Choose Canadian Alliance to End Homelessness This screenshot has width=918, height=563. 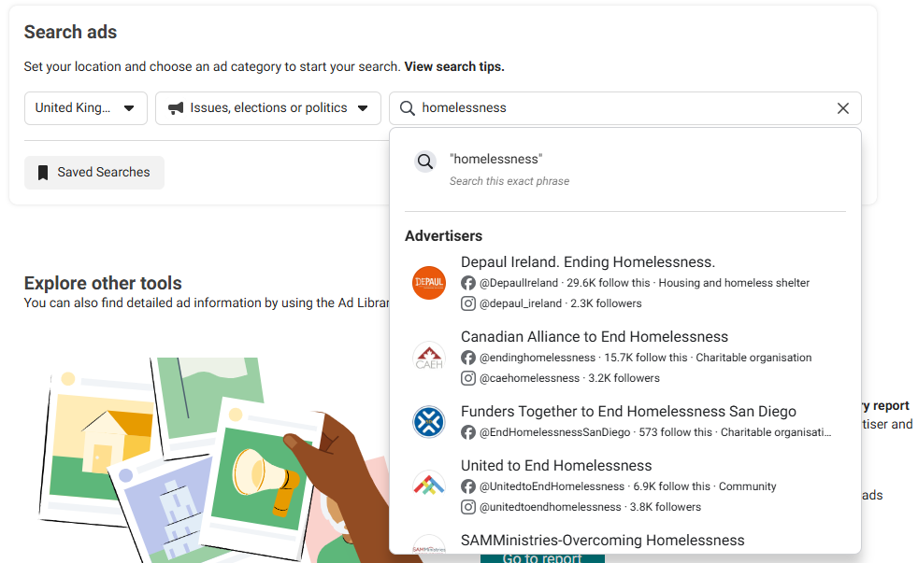pyautogui.click(x=625, y=358)
